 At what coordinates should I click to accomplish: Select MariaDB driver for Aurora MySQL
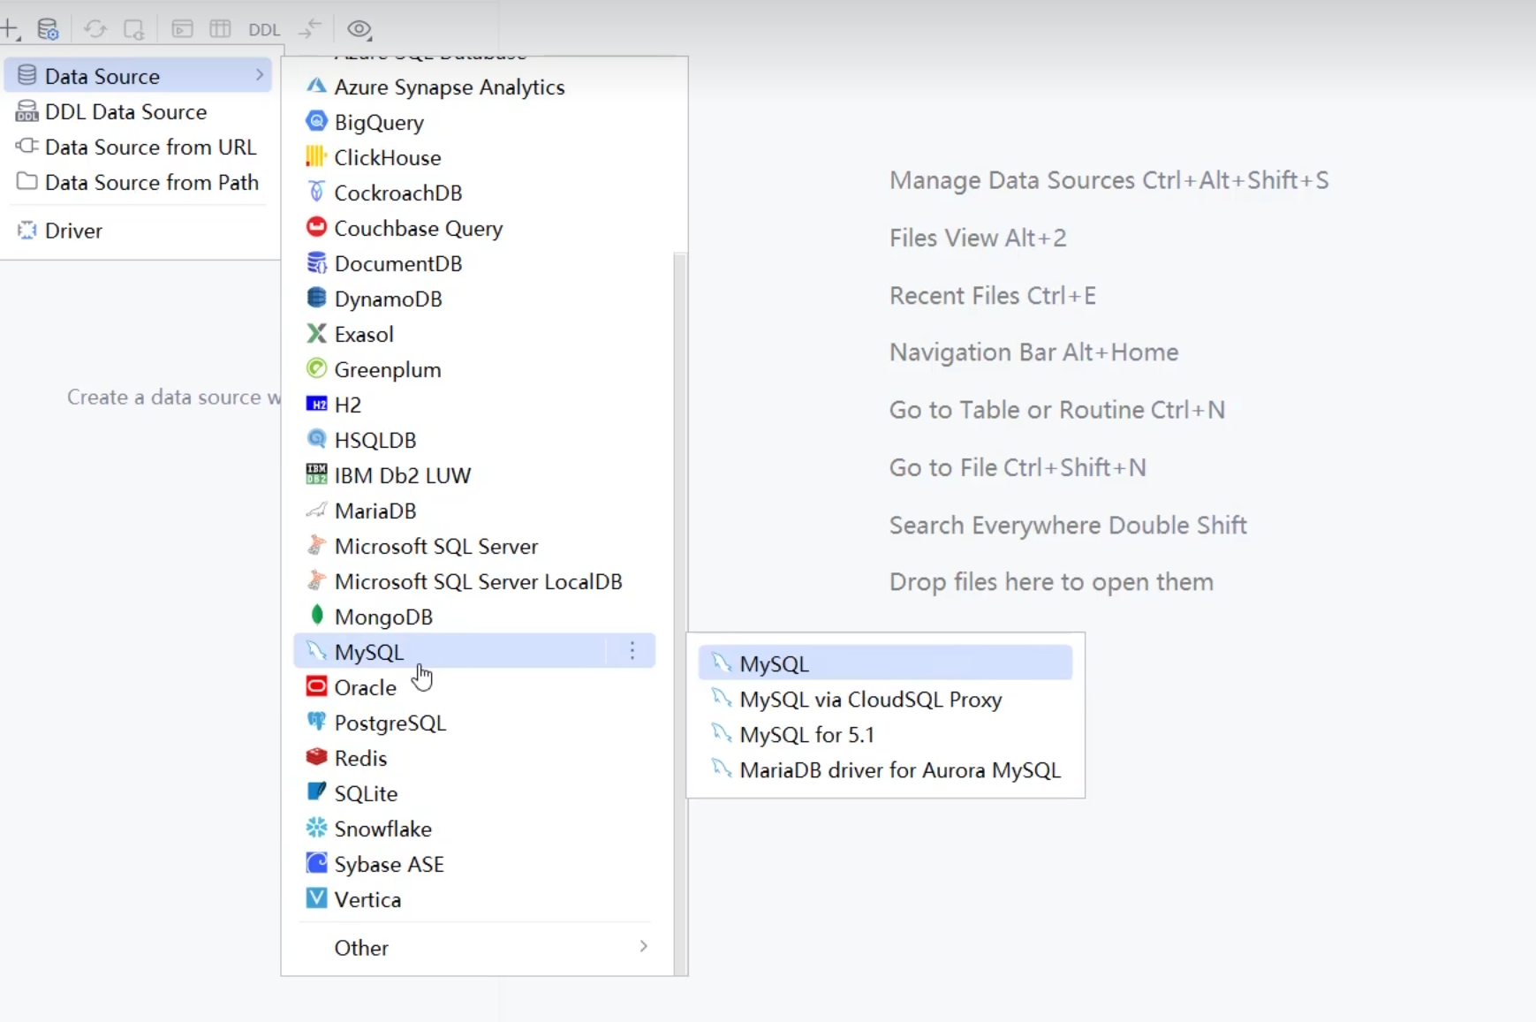pos(899,770)
